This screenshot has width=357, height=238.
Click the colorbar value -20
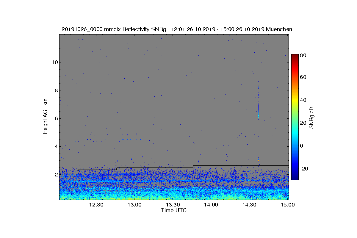tap(304, 169)
